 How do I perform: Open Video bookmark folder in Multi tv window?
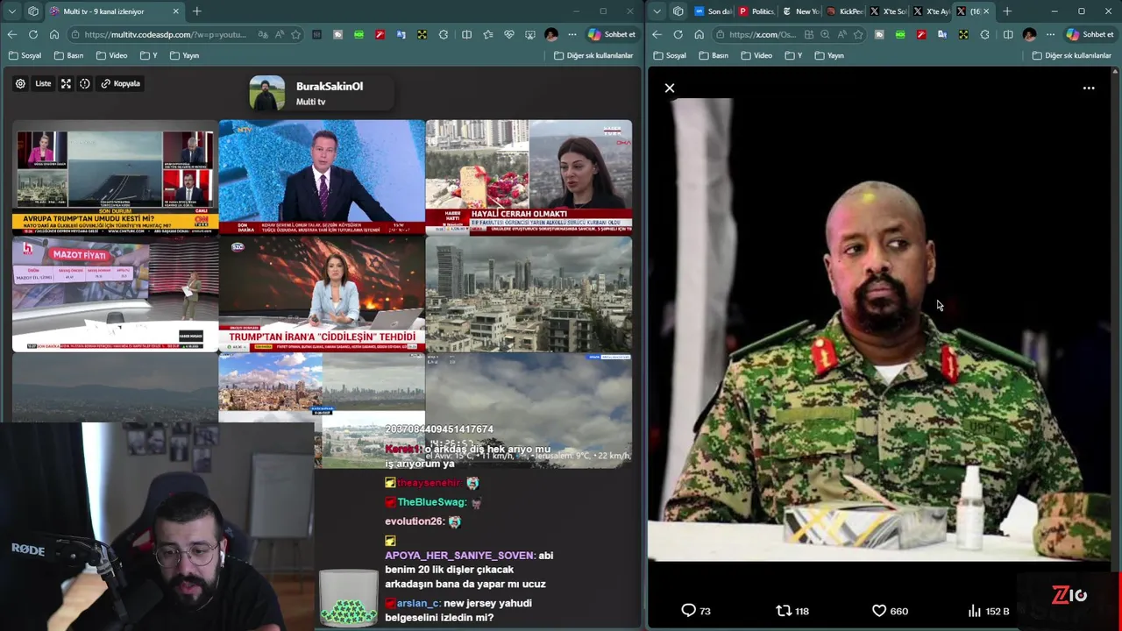(111, 55)
